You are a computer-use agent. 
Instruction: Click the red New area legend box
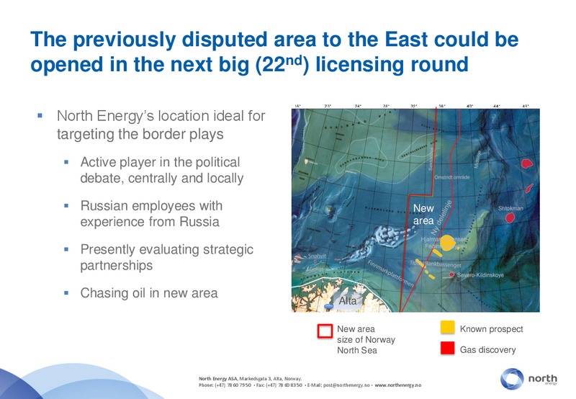(x=325, y=331)
